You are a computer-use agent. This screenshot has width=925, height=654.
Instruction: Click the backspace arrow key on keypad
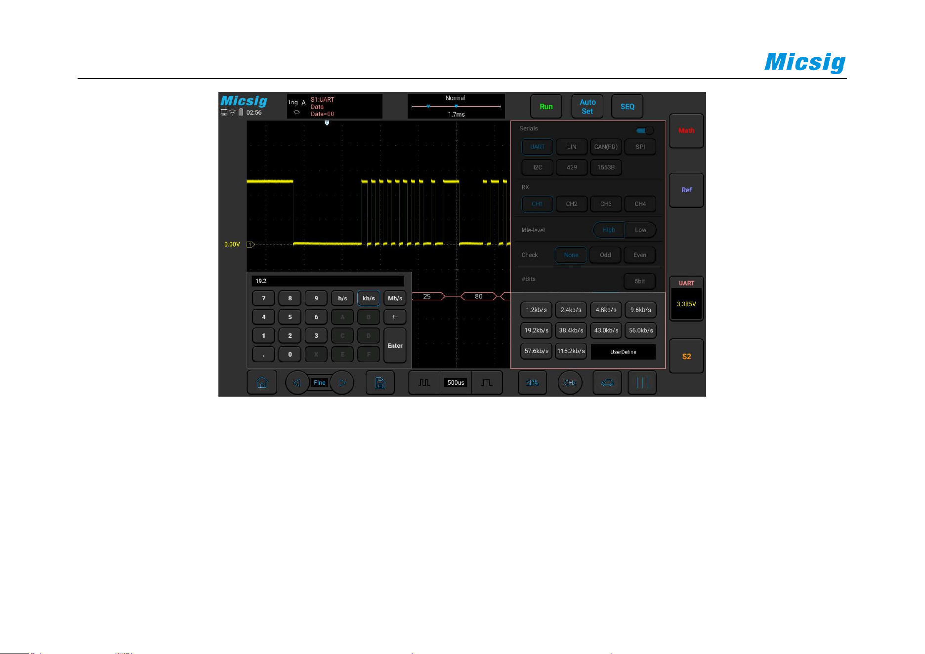point(395,317)
